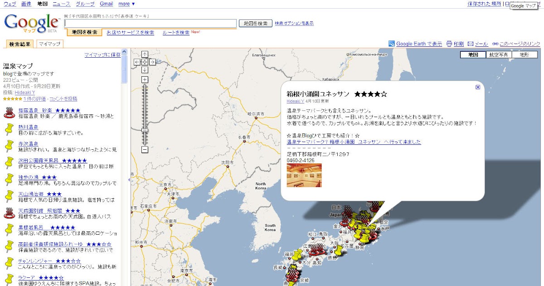
Task: Click the map search input field
Action: (x=151, y=23)
